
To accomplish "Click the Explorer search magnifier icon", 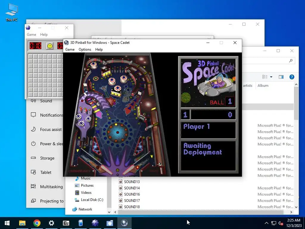I will pyautogui.click(x=291, y=61).
